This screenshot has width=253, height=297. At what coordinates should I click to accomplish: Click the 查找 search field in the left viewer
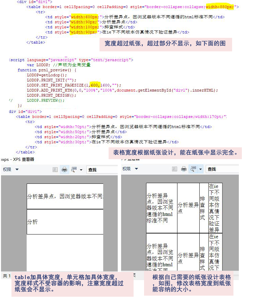(101, 170)
